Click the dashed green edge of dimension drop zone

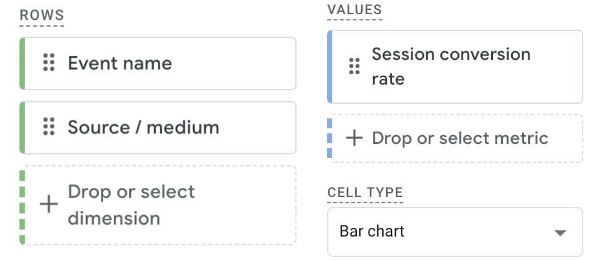tap(22, 205)
